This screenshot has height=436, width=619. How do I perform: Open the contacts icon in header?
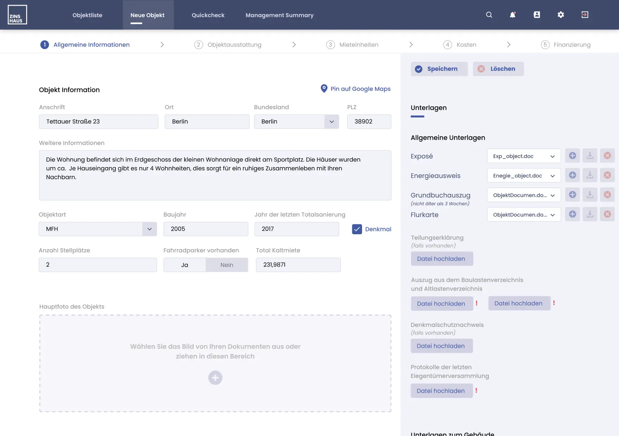536,15
